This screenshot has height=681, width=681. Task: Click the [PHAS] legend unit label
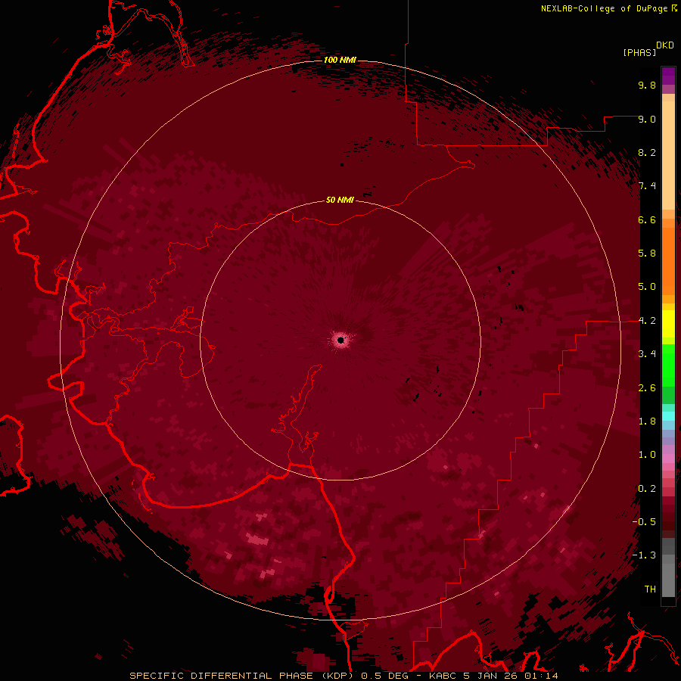click(639, 52)
